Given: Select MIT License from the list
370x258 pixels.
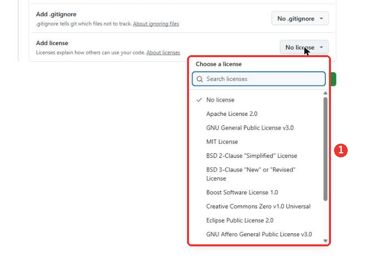Looking at the screenshot, I should coord(257,142).
